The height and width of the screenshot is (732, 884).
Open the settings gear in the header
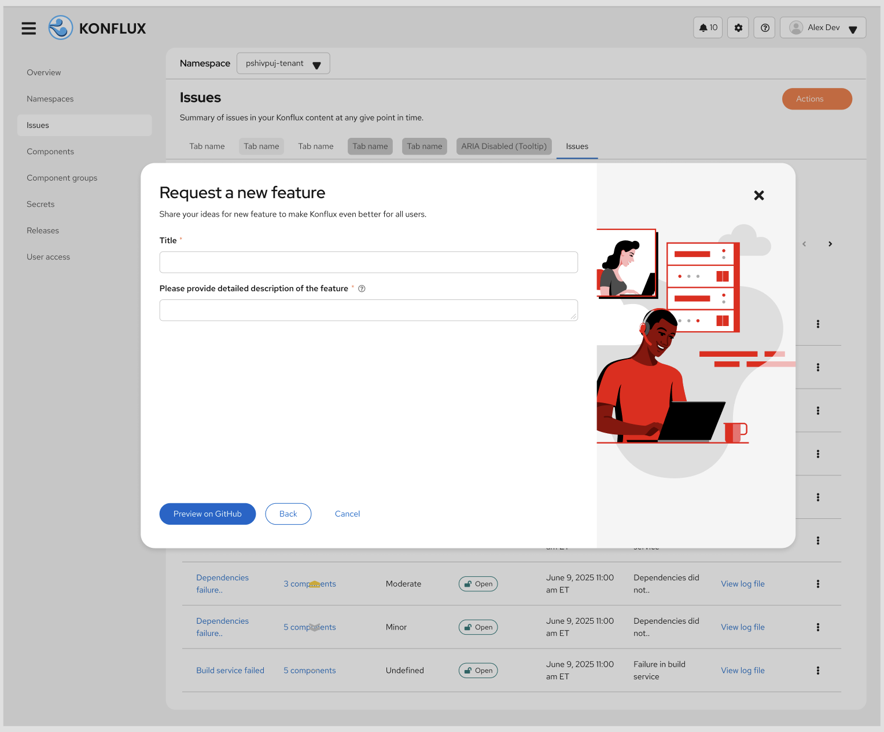pyautogui.click(x=738, y=28)
